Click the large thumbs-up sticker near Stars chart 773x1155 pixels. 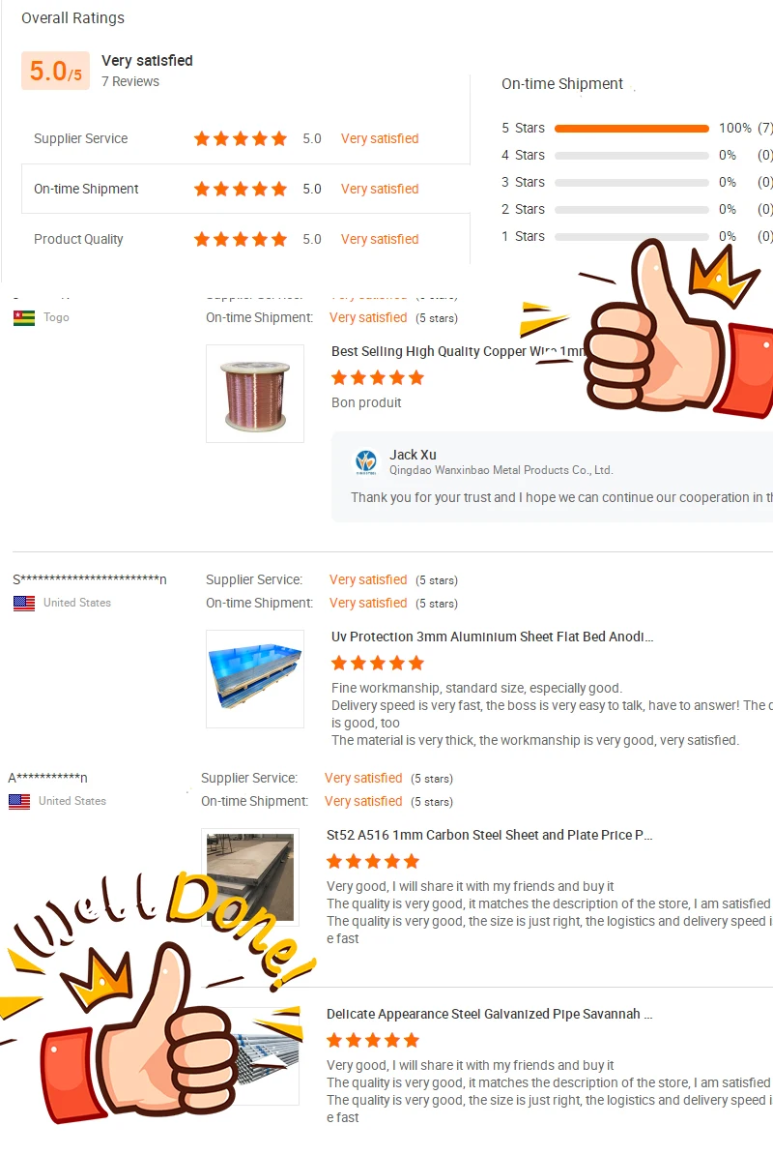[x=664, y=328]
